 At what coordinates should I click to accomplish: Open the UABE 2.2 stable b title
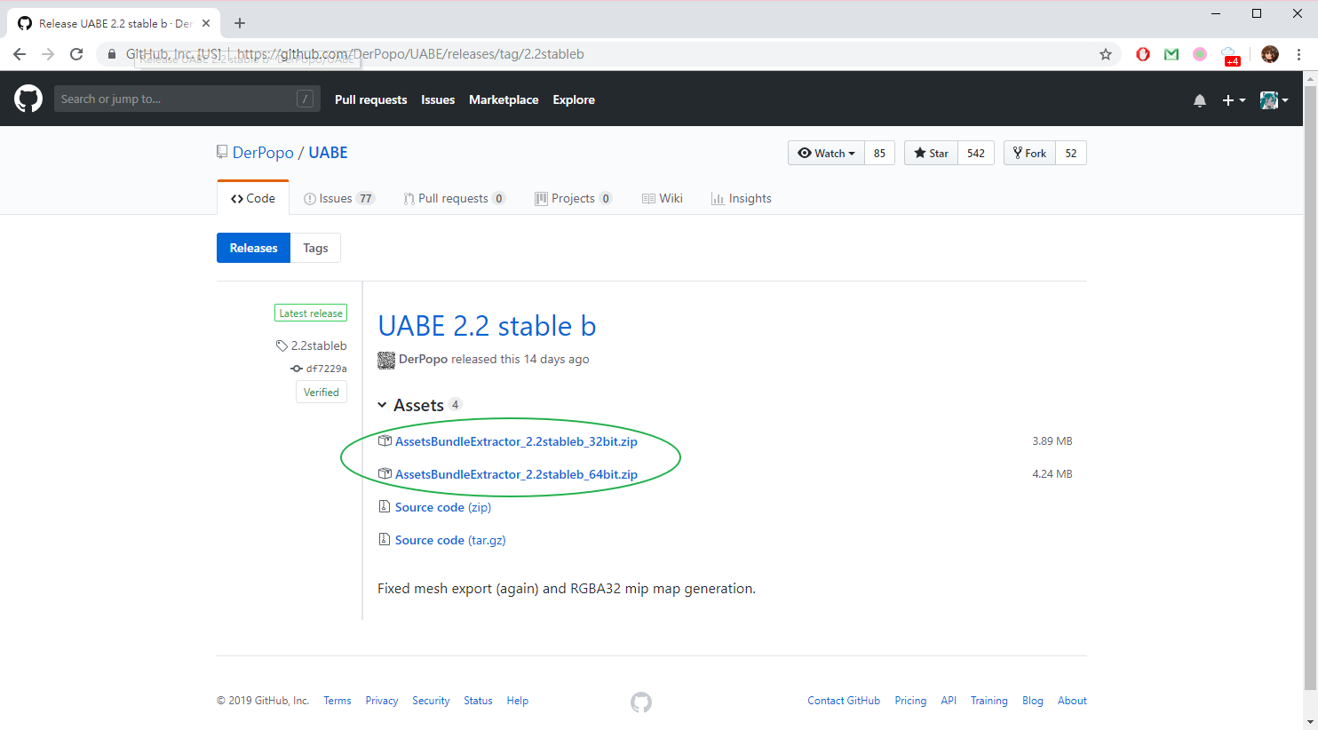click(487, 326)
